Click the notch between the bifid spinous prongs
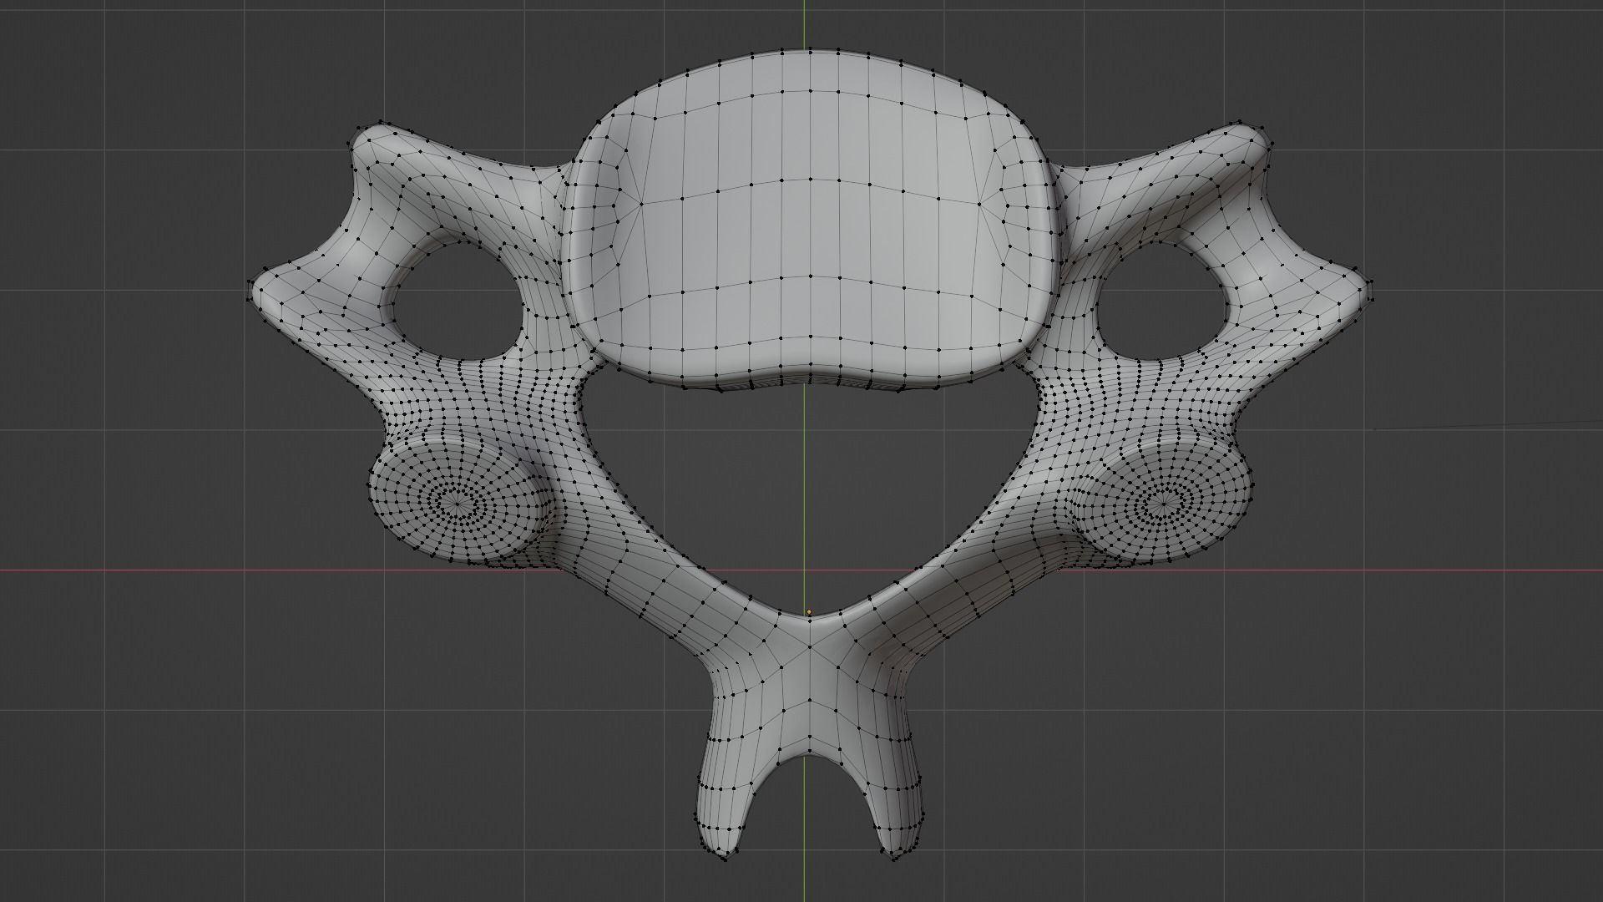The height and width of the screenshot is (902, 1603). pyautogui.click(x=807, y=758)
